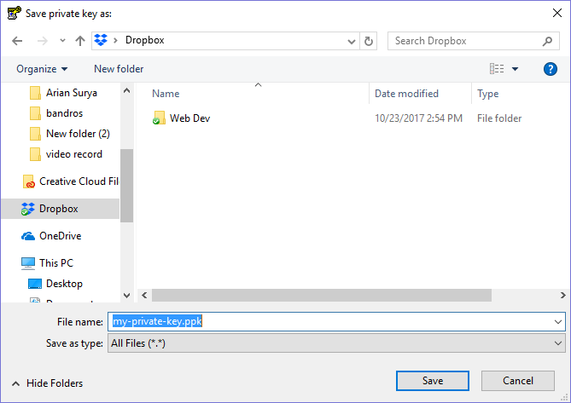Click the New folder command
Image resolution: width=571 pixels, height=403 pixels.
119,69
